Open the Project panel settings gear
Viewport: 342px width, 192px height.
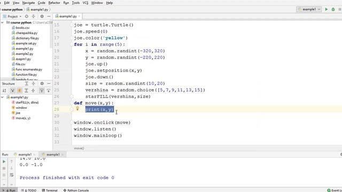pyautogui.click(x=42, y=17)
